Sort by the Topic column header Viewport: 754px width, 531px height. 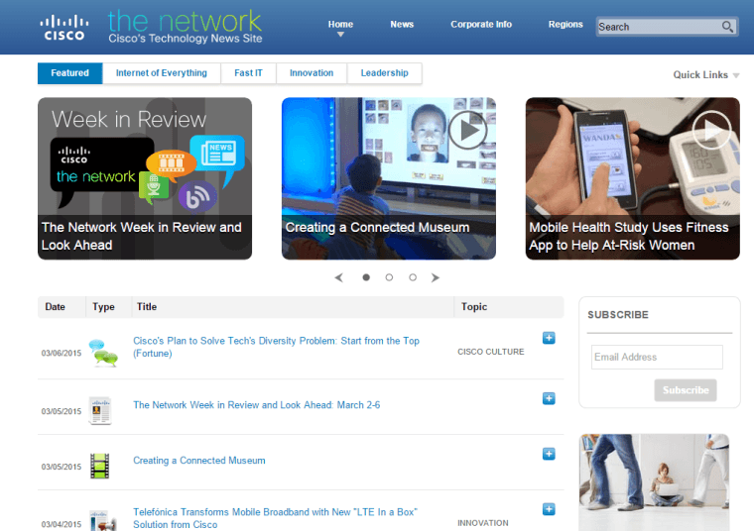pos(474,307)
